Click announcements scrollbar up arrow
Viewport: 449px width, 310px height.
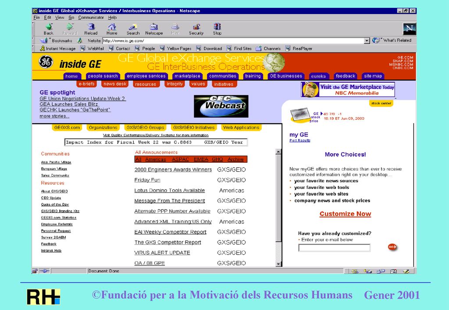click(x=278, y=152)
